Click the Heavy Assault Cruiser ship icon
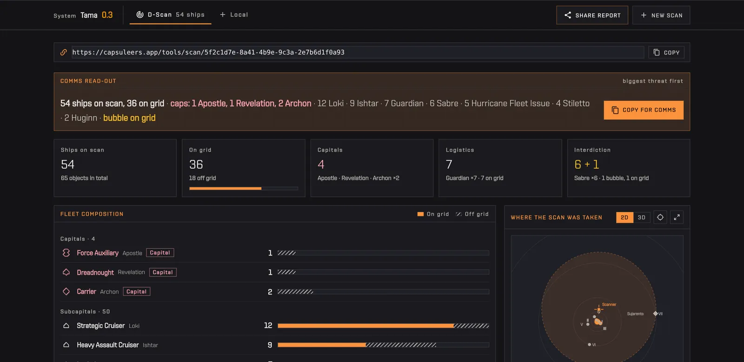Image resolution: width=744 pixels, height=362 pixels. click(x=66, y=345)
